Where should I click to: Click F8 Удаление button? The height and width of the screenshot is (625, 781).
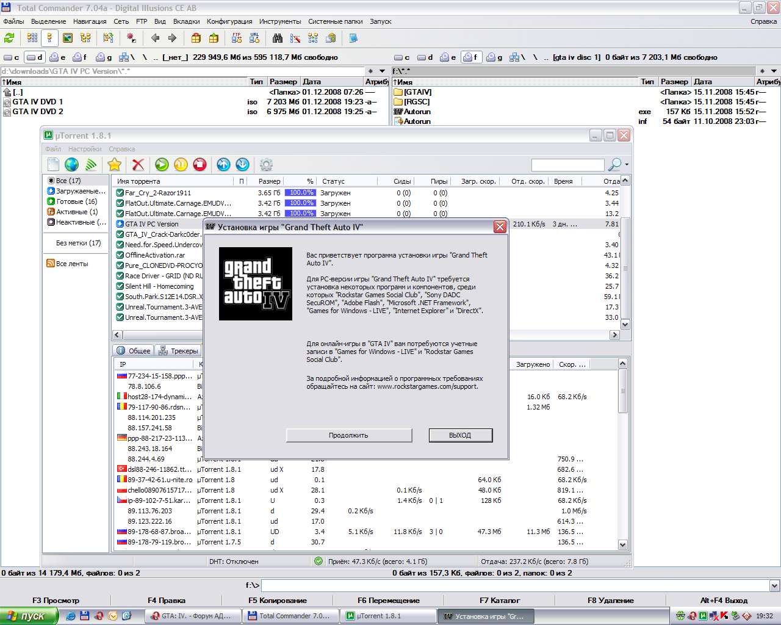click(x=611, y=601)
